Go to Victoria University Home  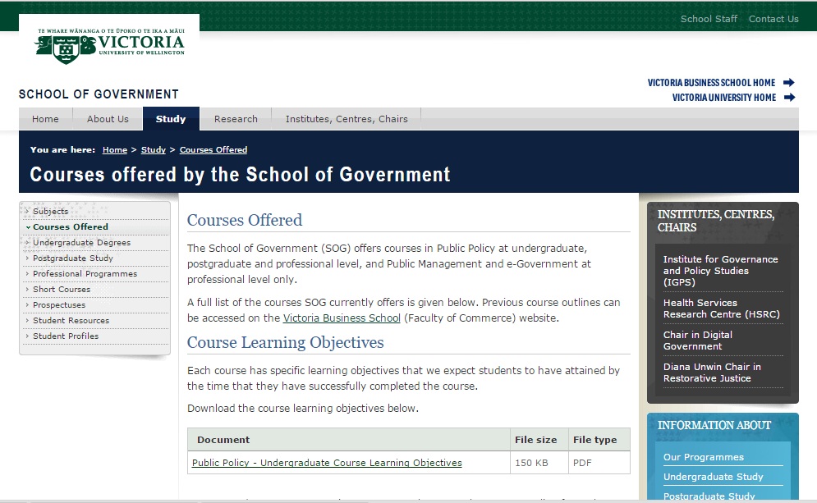(723, 98)
